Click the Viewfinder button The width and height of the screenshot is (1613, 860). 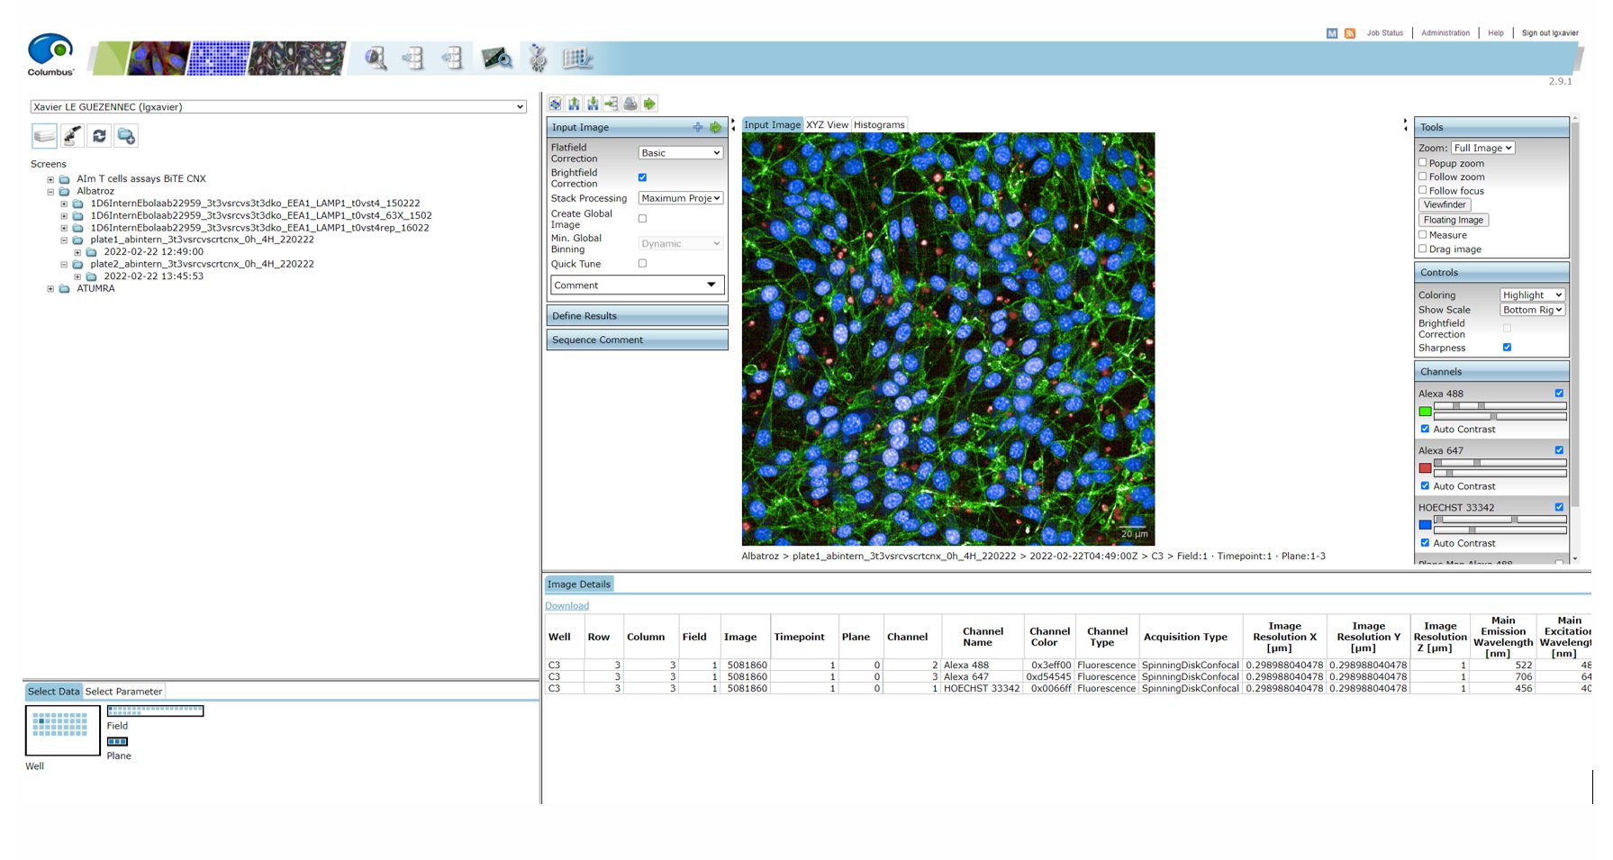pos(1445,204)
